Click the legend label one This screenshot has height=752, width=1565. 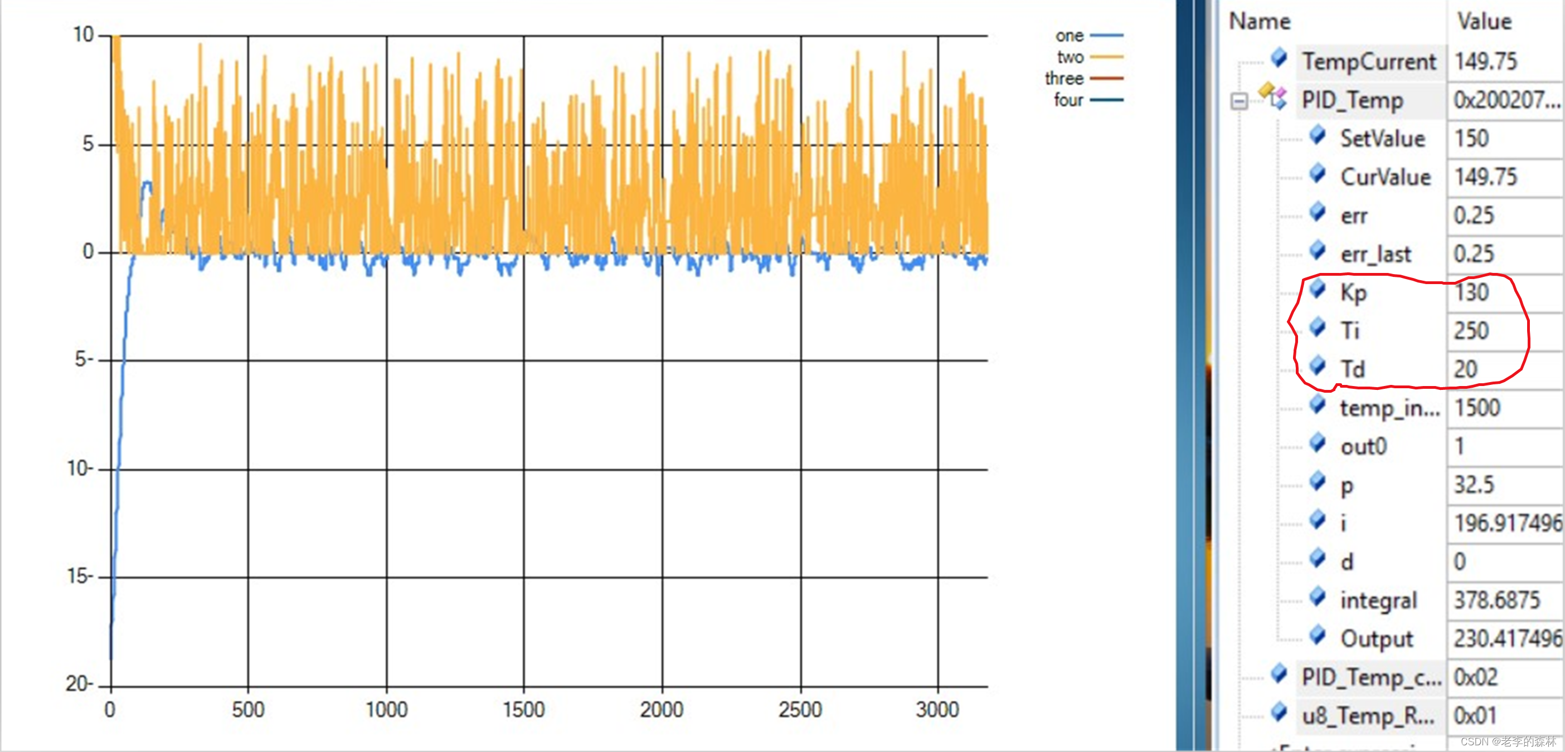tap(1070, 36)
